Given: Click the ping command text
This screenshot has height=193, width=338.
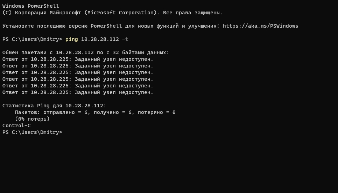Looking at the screenshot, I should (x=72, y=40).
